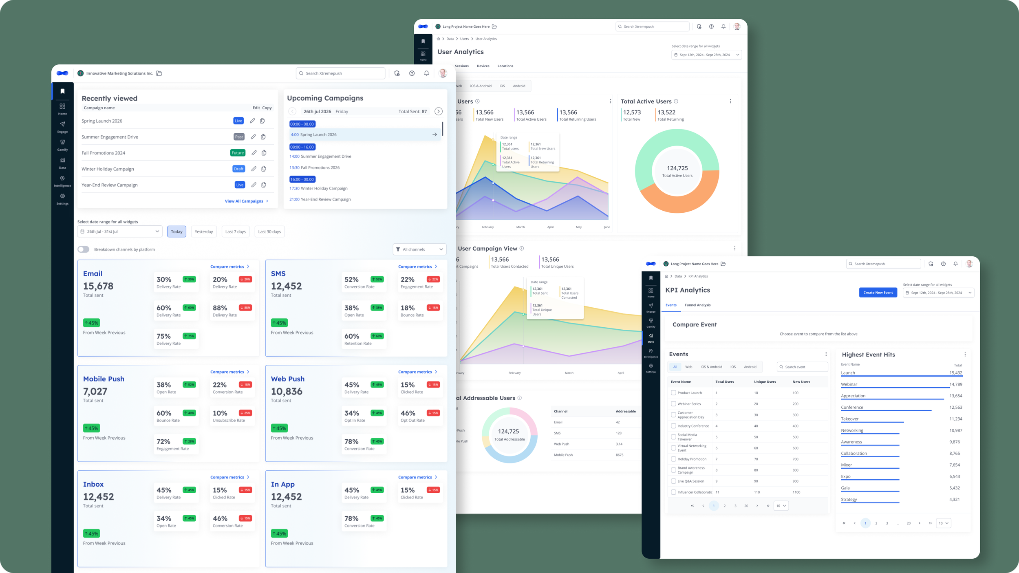
Task: Expand Compare metrics on SMS card
Action: [417, 267]
